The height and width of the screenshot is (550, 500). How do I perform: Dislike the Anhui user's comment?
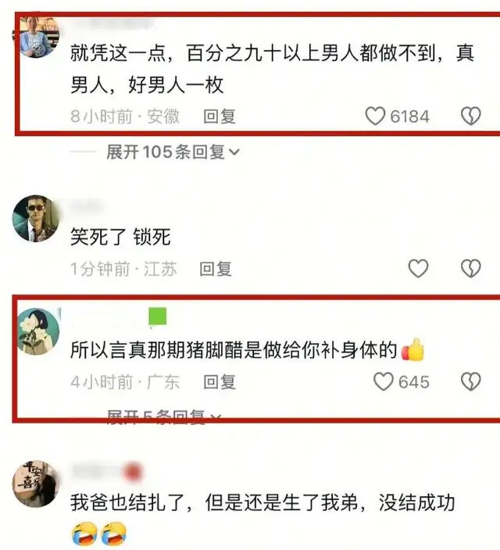click(470, 116)
